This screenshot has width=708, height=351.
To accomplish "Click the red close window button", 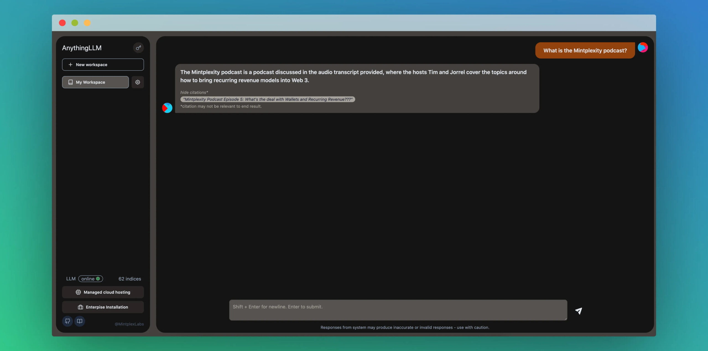I will tap(62, 23).
